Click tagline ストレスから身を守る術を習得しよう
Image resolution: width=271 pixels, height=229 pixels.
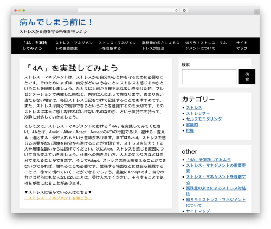(x=53, y=31)
